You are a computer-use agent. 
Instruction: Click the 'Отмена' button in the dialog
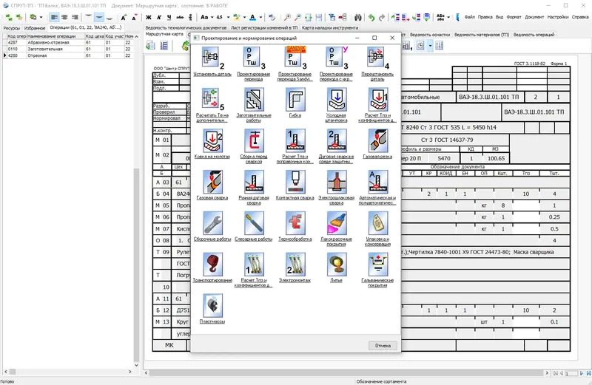[x=383, y=345]
